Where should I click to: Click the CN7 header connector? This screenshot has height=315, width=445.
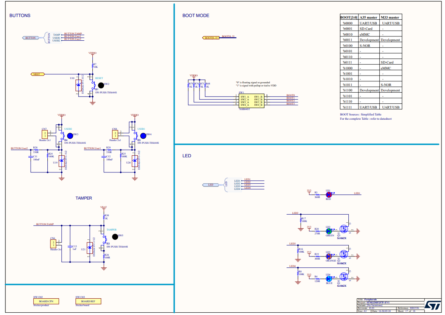click(45, 134)
